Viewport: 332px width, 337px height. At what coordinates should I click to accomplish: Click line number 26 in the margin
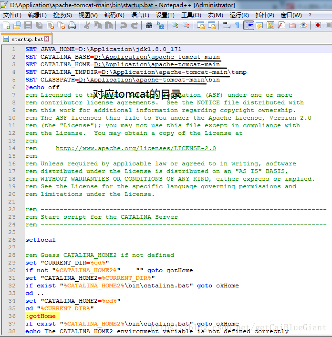point(12,240)
